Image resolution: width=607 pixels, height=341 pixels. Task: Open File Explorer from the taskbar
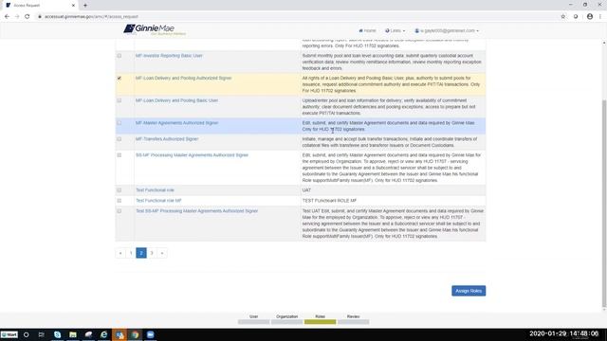click(x=73, y=334)
